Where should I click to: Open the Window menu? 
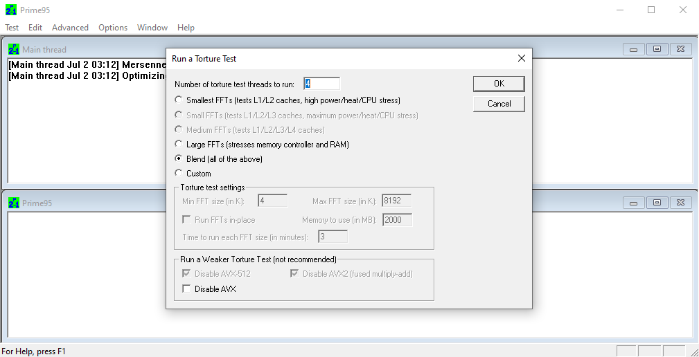152,28
